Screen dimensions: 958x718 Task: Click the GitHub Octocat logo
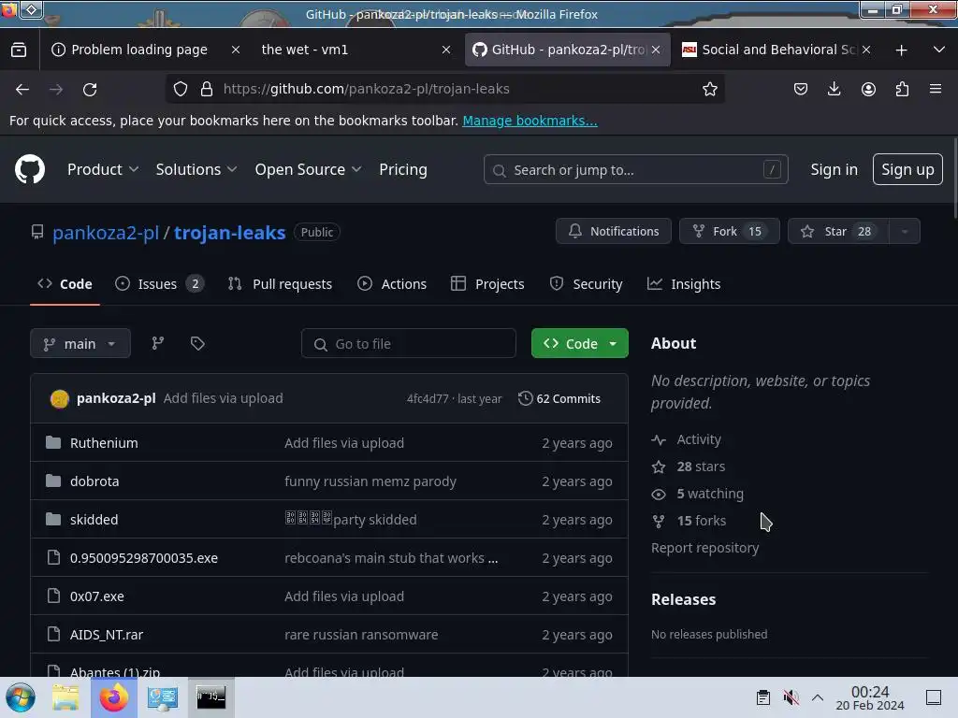pos(29,169)
